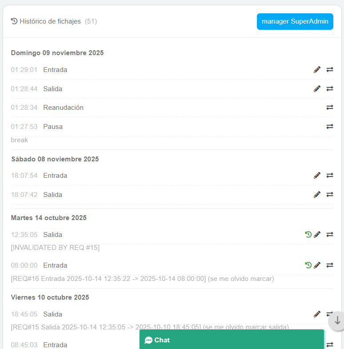Open green history icon for 08:00:00 Entrada
The image size is (344, 349).
point(308,265)
